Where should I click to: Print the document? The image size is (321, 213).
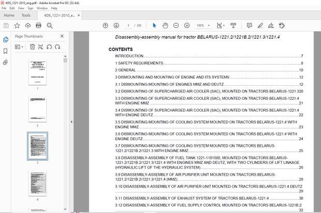pyautogui.click(x=38, y=25)
